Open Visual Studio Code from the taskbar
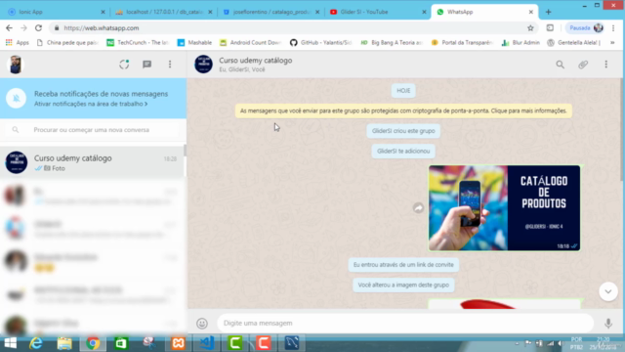 (x=206, y=343)
